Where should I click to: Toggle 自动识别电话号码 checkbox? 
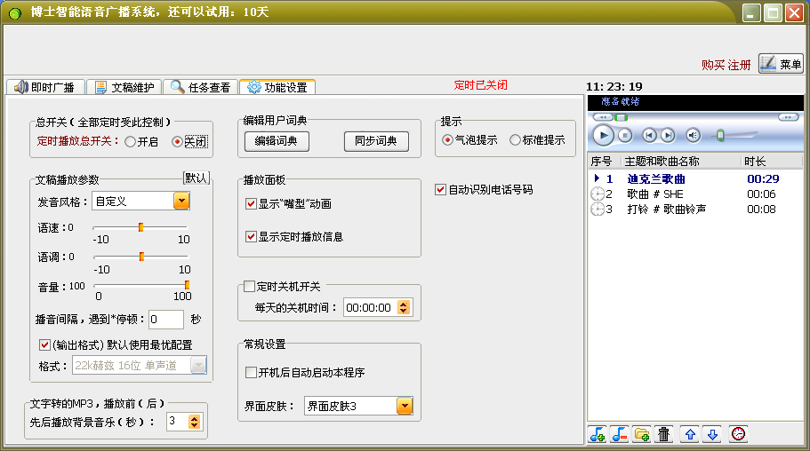click(484, 190)
